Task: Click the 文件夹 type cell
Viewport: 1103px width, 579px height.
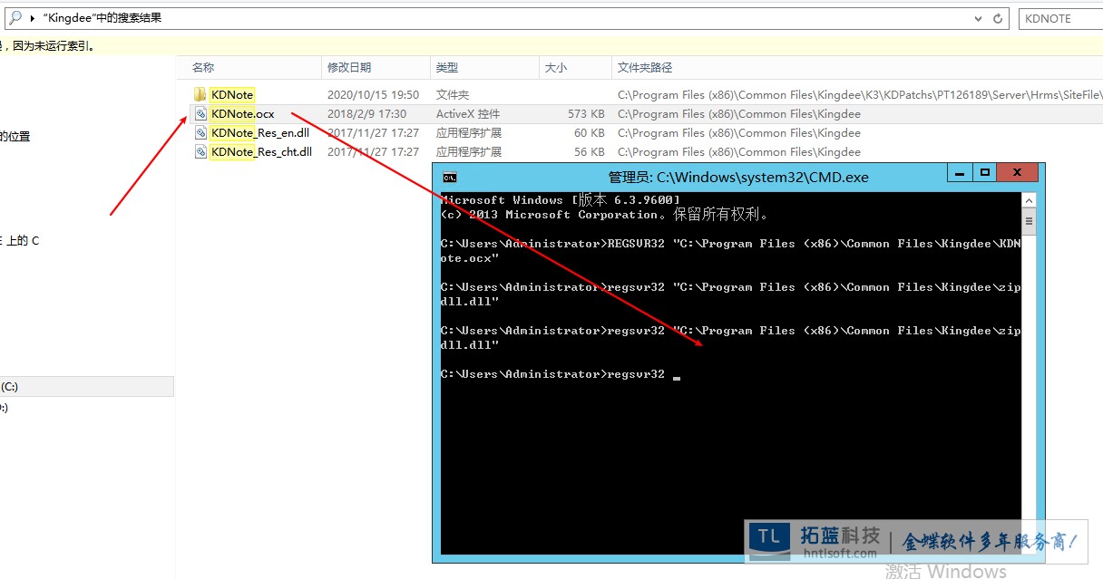Action: coord(452,94)
